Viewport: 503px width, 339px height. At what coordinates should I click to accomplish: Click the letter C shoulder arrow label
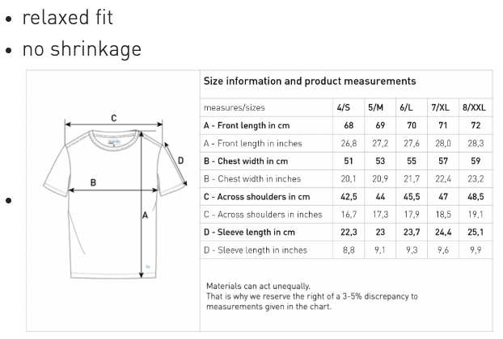click(x=114, y=118)
